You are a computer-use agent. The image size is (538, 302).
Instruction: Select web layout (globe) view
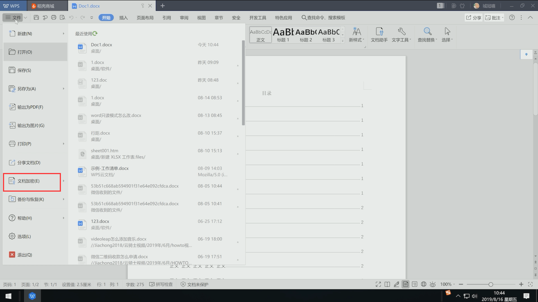(x=424, y=284)
